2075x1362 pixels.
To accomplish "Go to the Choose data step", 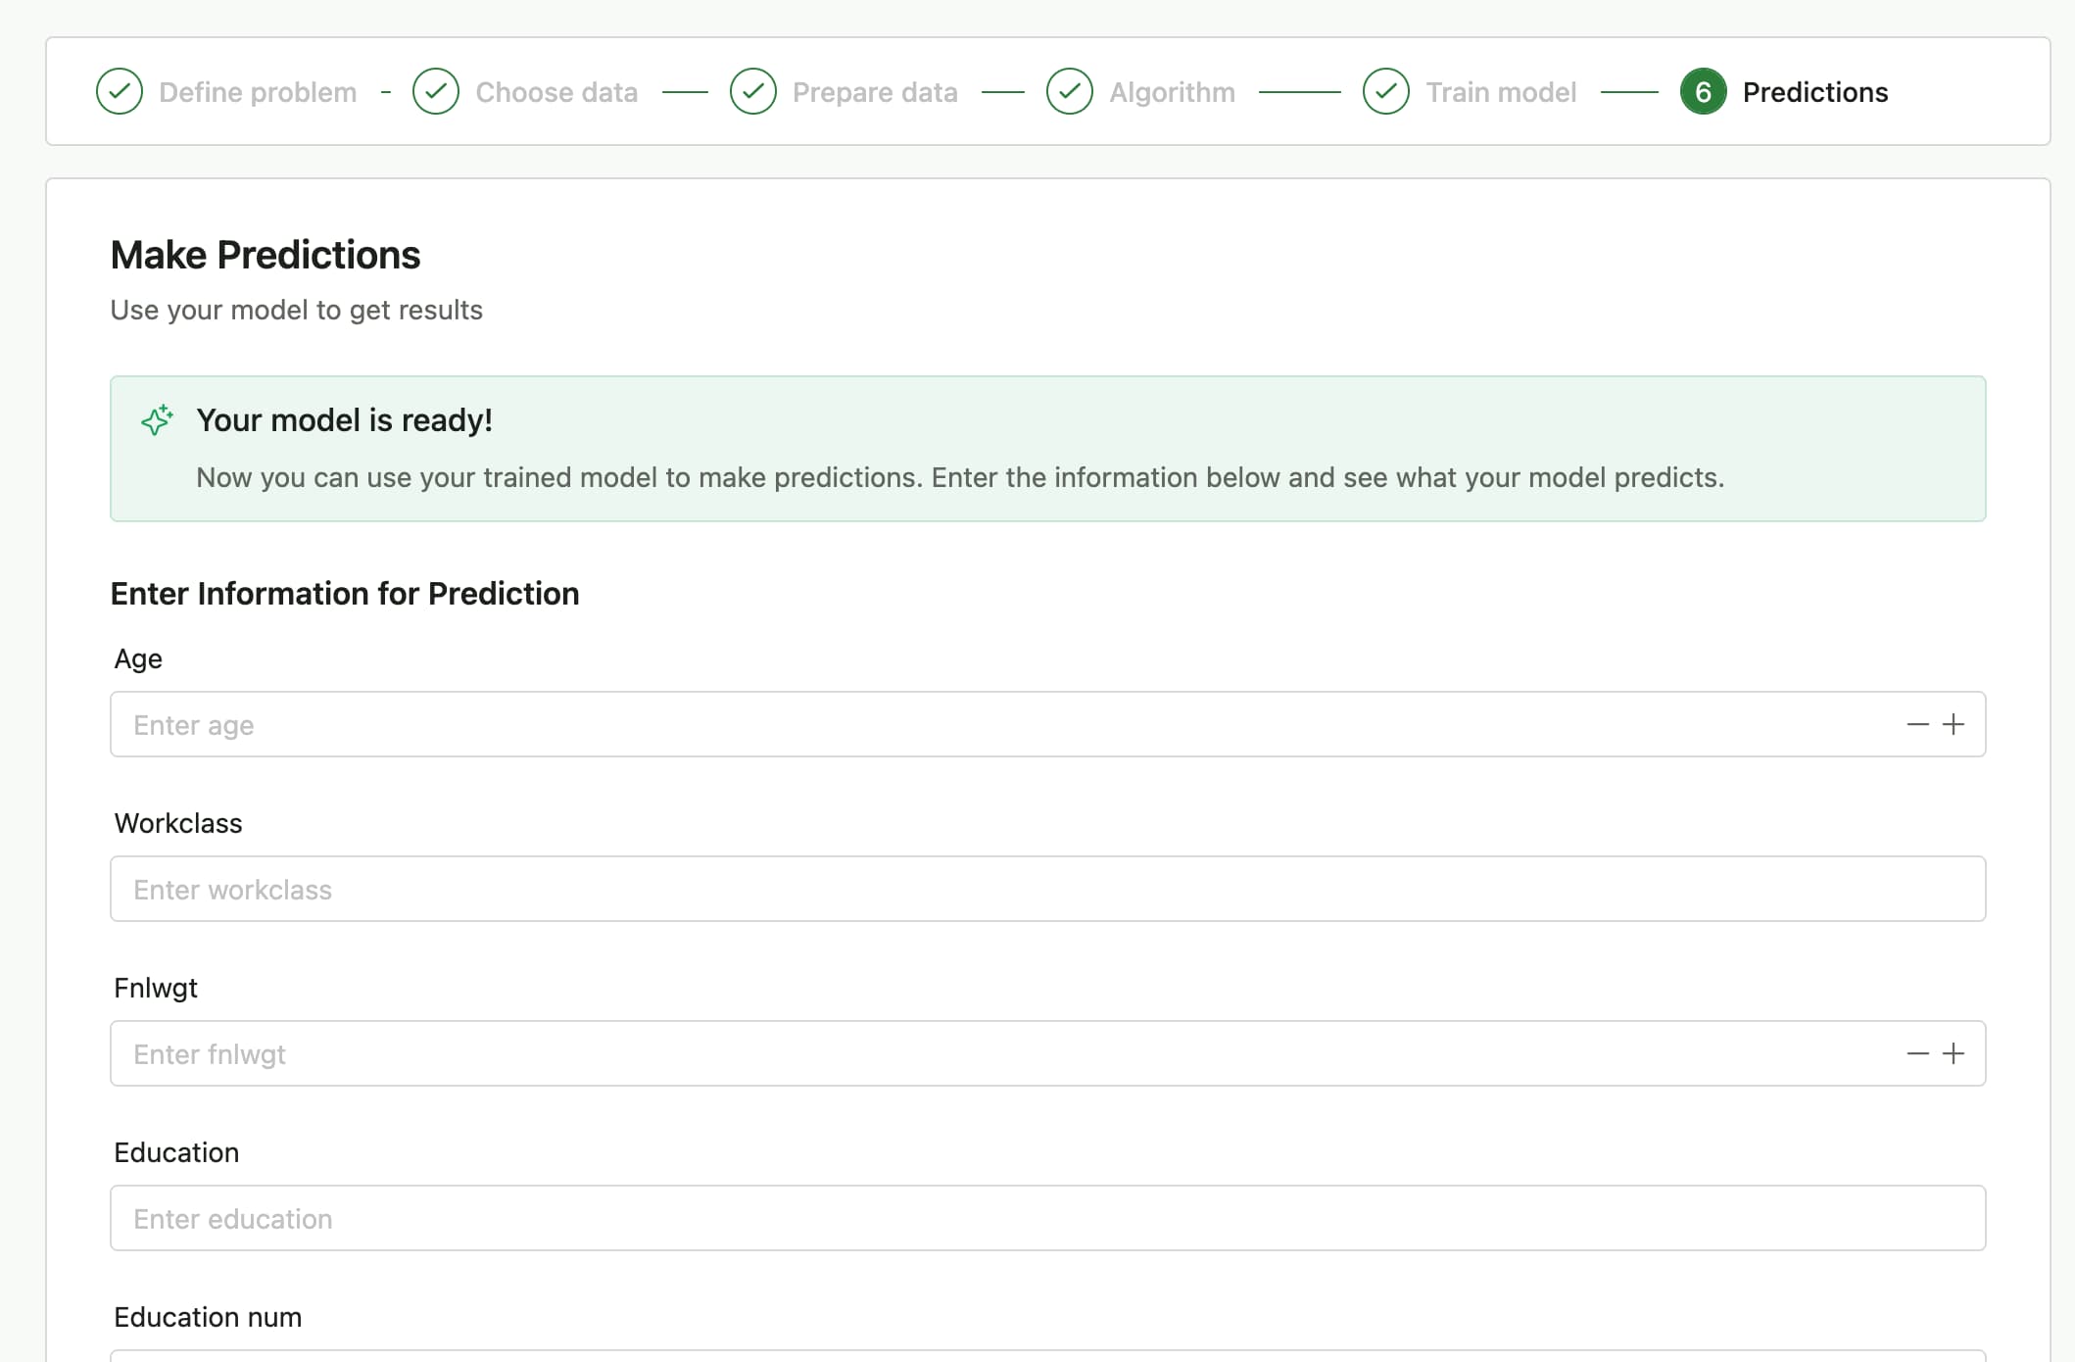I will (x=556, y=92).
